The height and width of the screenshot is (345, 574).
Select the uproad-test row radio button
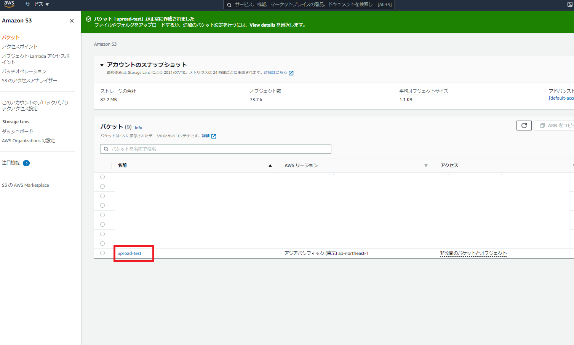102,253
